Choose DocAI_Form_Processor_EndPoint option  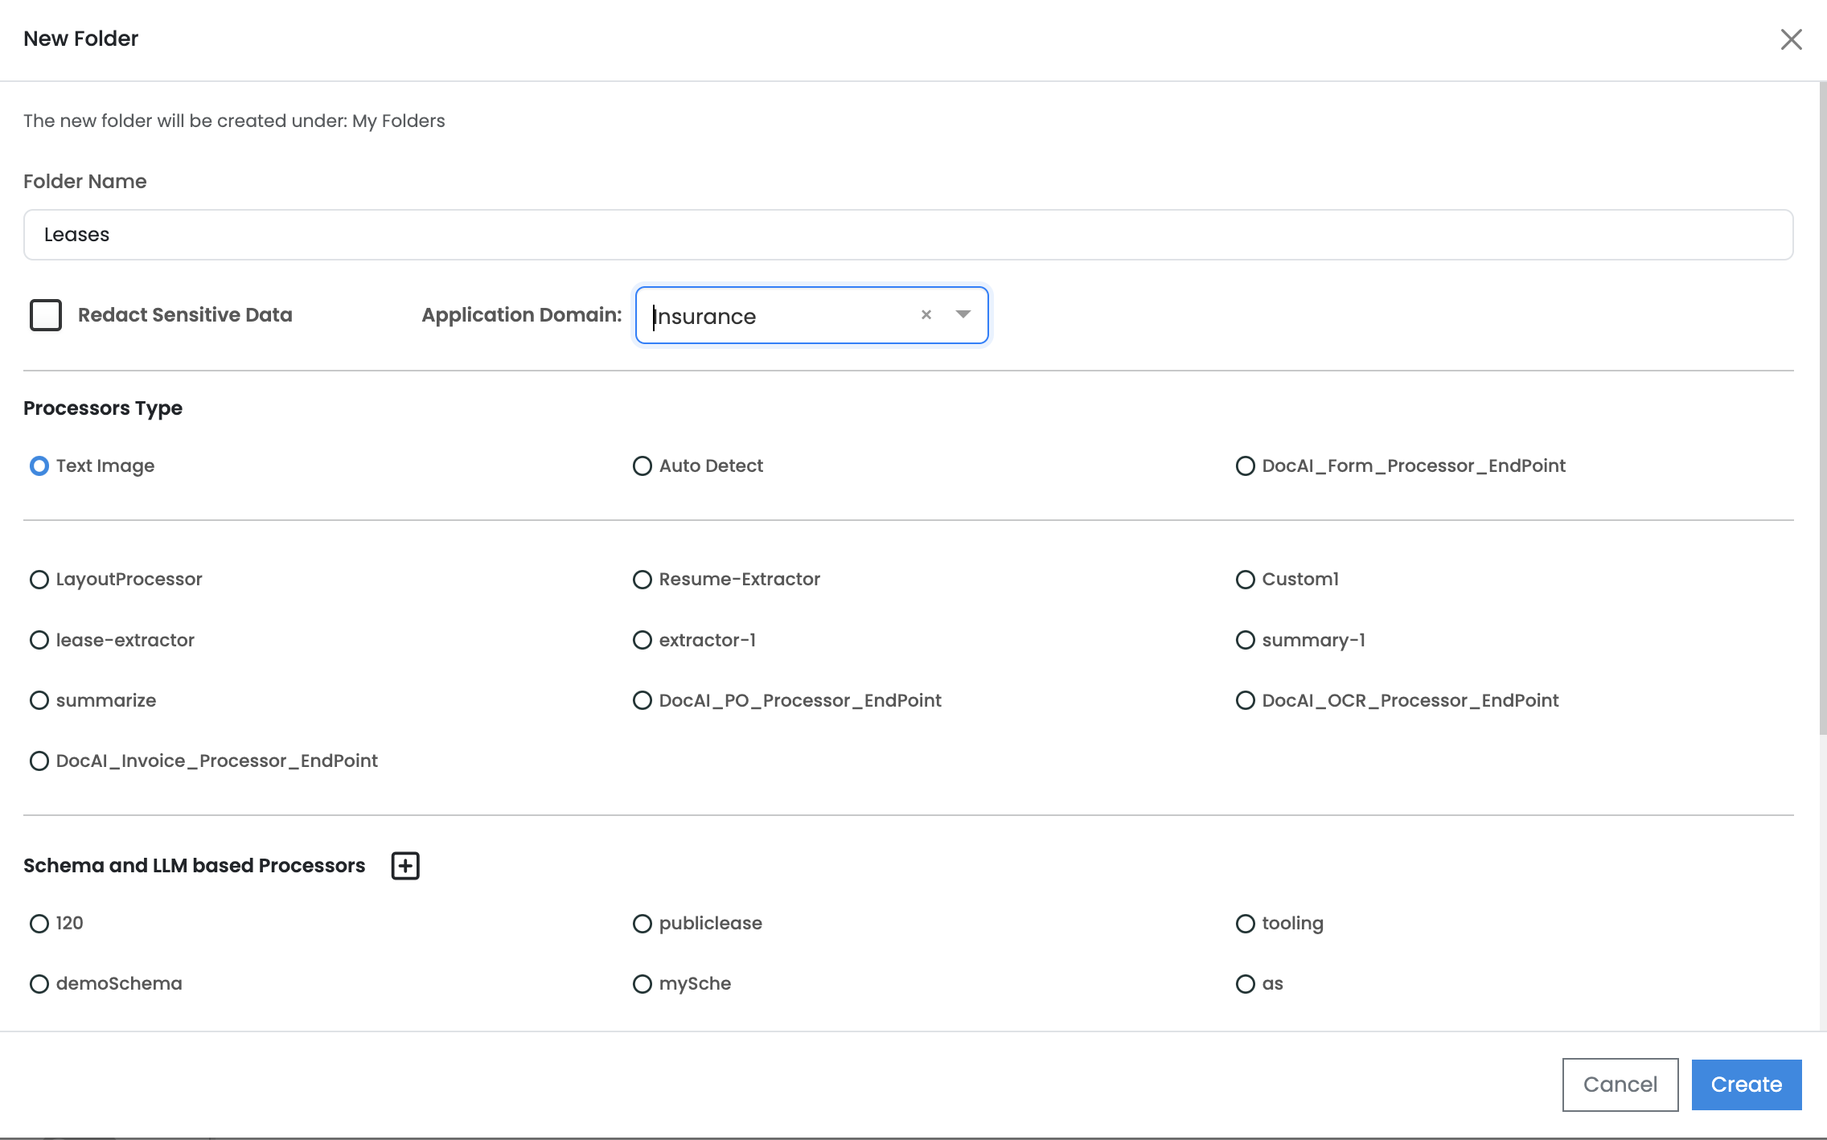point(1245,466)
